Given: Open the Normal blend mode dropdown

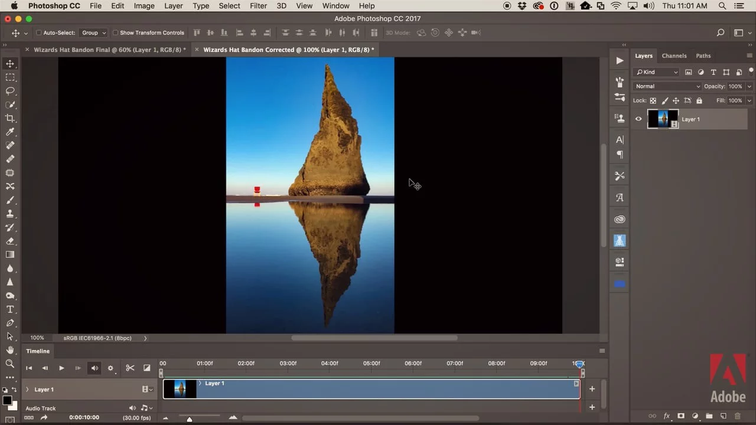Looking at the screenshot, I should click(667, 86).
